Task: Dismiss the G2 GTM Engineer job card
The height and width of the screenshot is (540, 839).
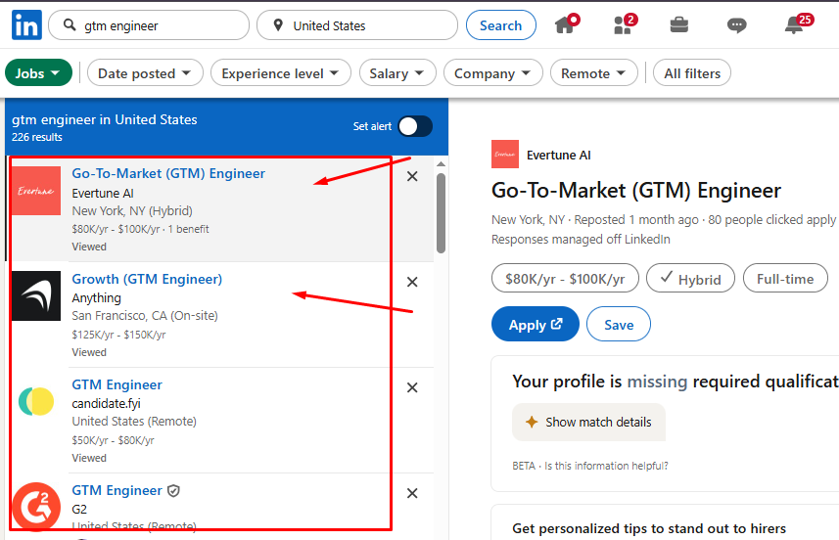Action: 412,493
